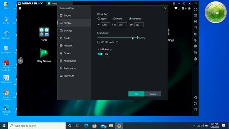229x129 pixels.
Task: Open the Acrobat Reader DC desktop shortcut
Action: click(6, 66)
